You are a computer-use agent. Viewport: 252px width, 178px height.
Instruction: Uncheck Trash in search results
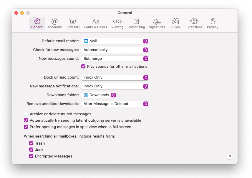click(31, 143)
